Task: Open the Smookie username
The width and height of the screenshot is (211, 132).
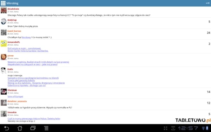Action: coord(12,112)
